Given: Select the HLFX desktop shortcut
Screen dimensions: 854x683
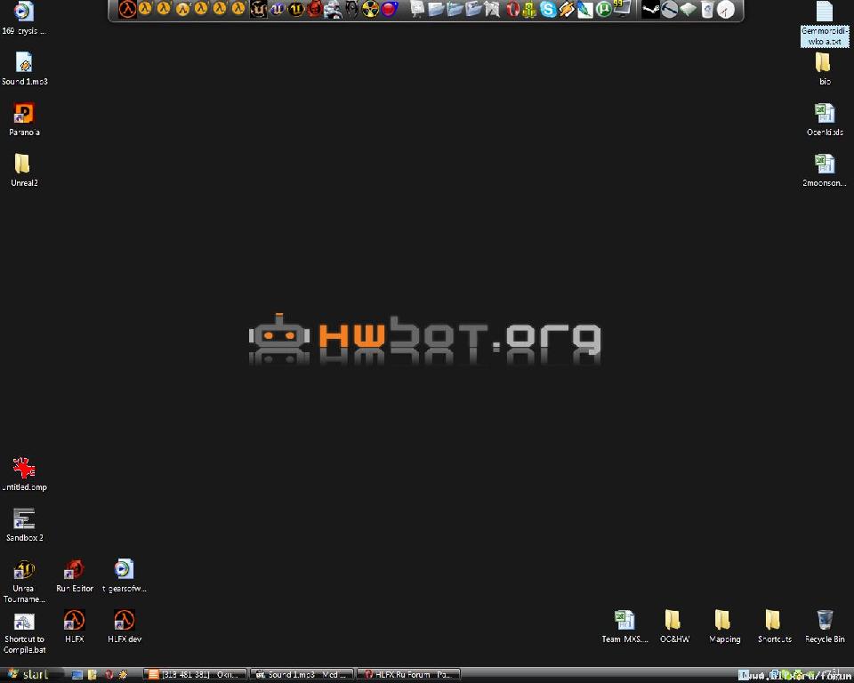Looking at the screenshot, I should (x=75, y=627).
